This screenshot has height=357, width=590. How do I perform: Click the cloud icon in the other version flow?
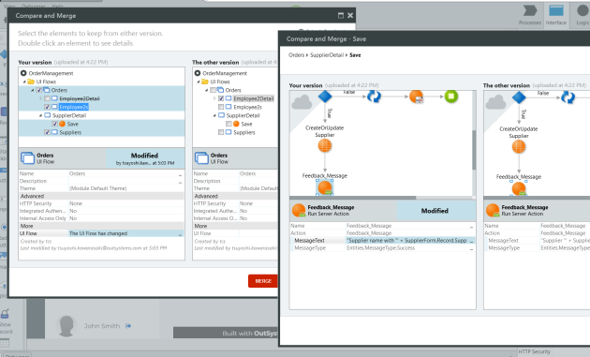tap(496, 102)
